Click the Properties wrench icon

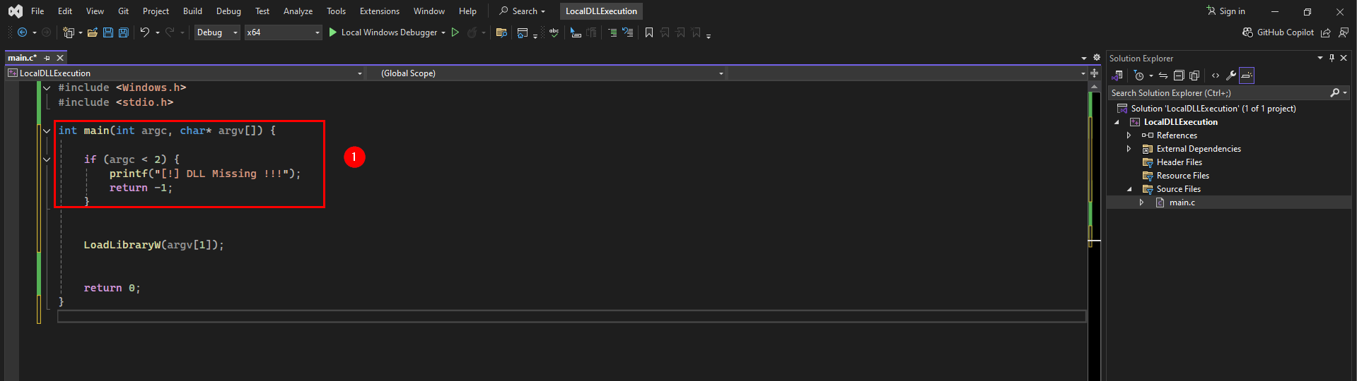[1231, 75]
